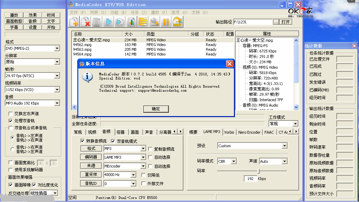359x202 pixels.
Task: Click the 打开 output folder button
Action: coord(286,22)
